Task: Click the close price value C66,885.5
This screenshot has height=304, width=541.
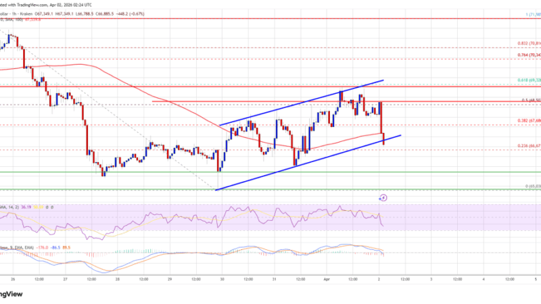Action: click(x=105, y=14)
